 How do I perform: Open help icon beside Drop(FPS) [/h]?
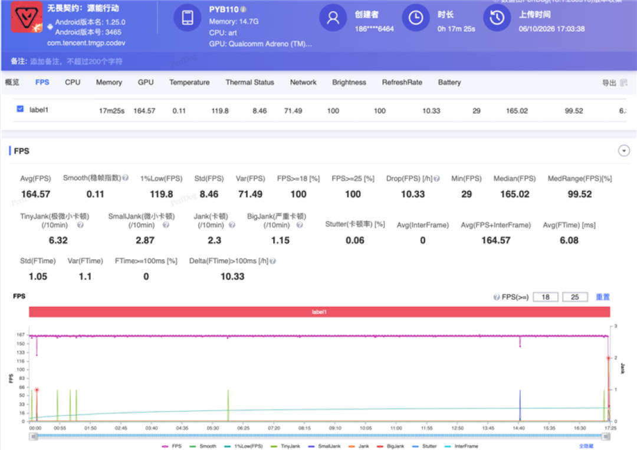coord(436,178)
